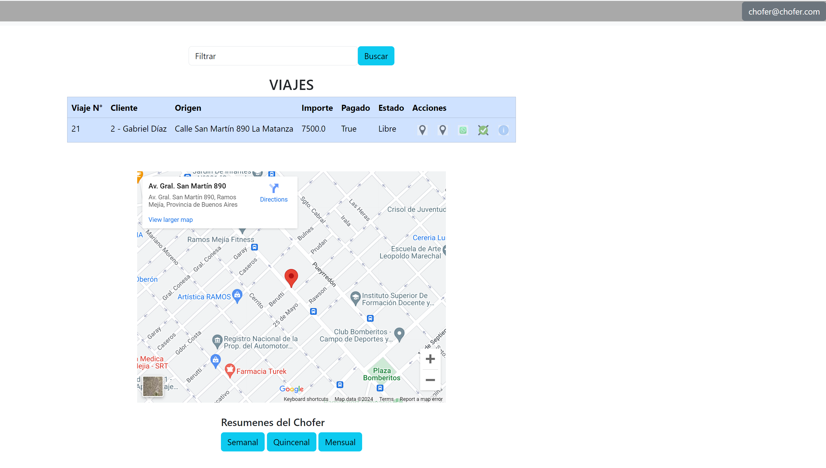Click the green checkmark trip action icon
The width and height of the screenshot is (826, 468).
click(x=483, y=130)
